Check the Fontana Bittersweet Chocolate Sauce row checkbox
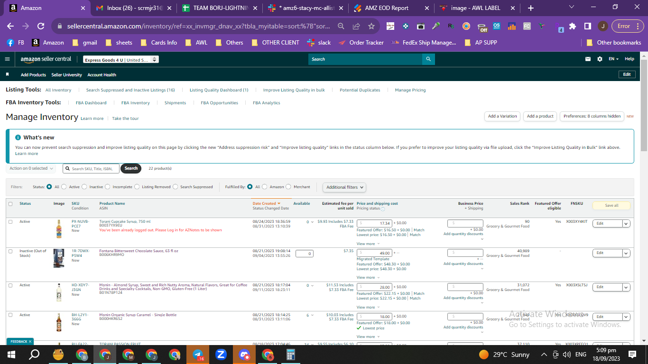 point(10,251)
